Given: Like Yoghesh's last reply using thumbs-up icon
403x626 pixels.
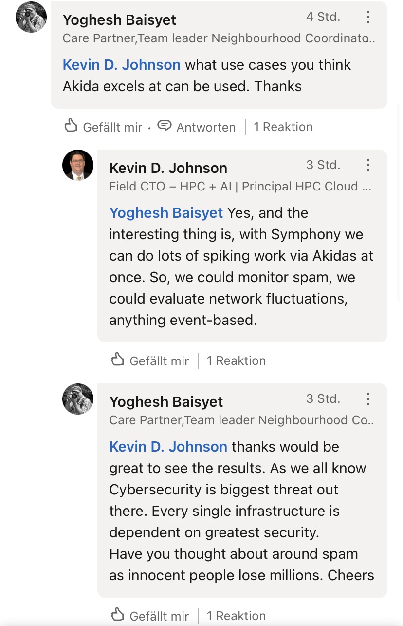Looking at the screenshot, I should (118, 615).
